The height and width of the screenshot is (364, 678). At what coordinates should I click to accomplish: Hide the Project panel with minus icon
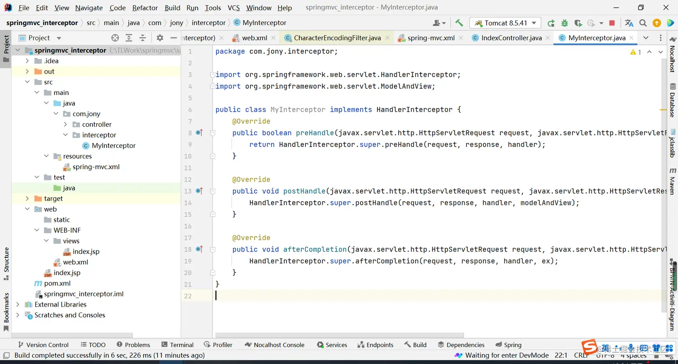pos(174,38)
